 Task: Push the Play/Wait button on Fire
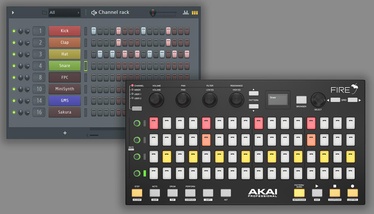(317, 193)
